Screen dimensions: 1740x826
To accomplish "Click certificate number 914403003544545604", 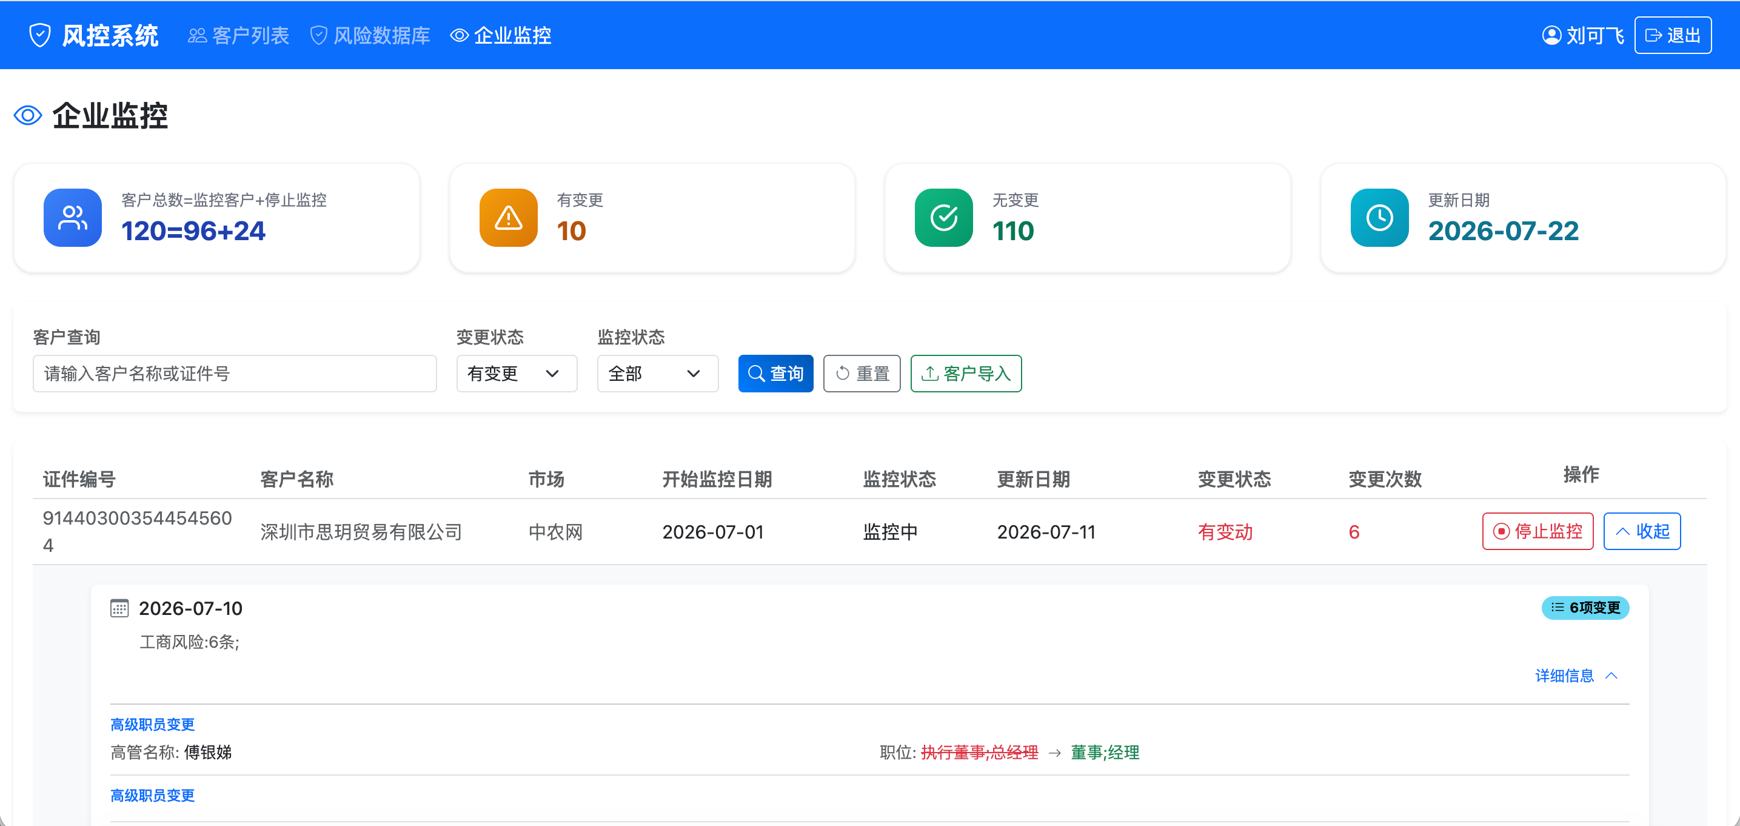I will [137, 532].
